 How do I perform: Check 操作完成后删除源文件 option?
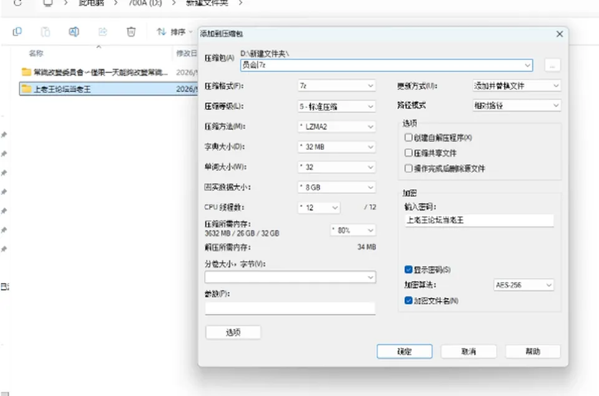pyautogui.click(x=408, y=168)
